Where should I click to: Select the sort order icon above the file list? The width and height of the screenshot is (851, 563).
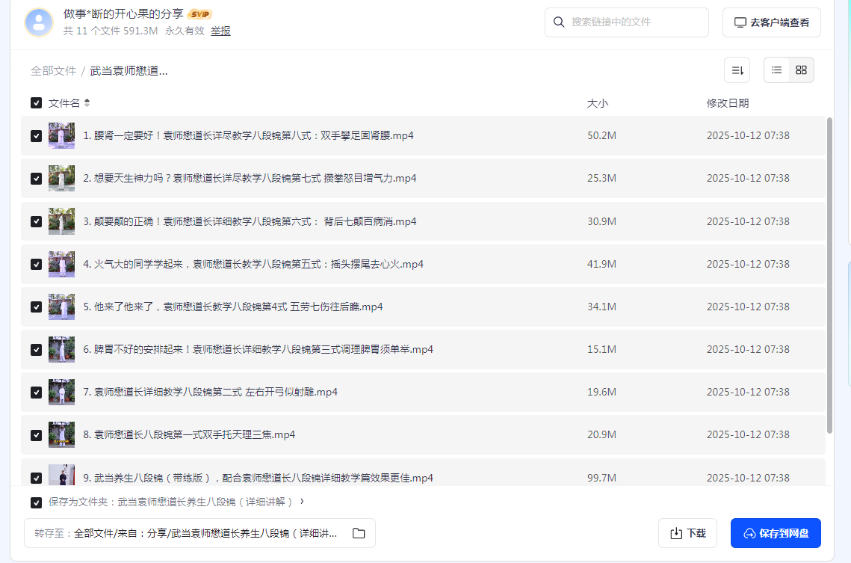pos(737,69)
